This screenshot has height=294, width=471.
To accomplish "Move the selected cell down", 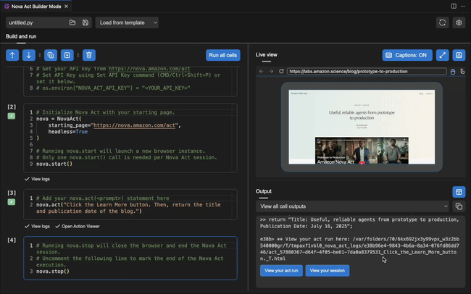I will 29,55.
